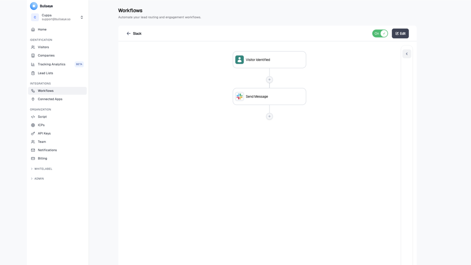Screen dimensions: 471x265
Task: Click the ICPs target icon
Action: tap(33, 125)
